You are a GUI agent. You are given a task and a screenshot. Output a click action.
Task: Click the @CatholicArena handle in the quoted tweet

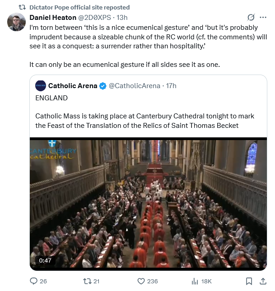[135, 86]
